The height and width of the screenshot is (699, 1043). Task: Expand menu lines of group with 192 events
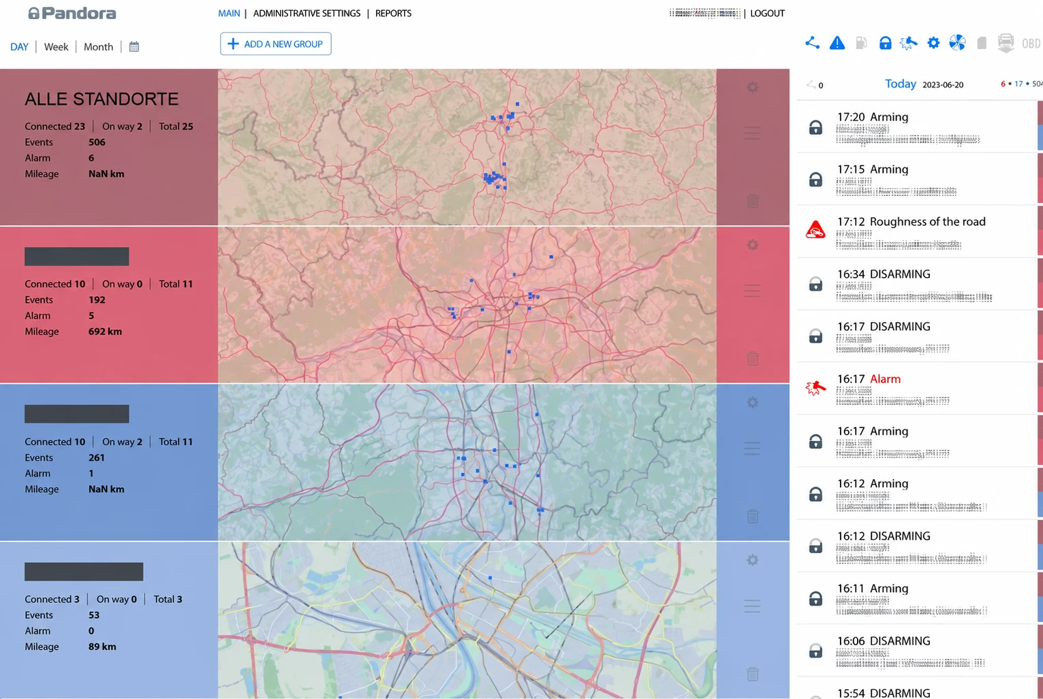coord(752,291)
